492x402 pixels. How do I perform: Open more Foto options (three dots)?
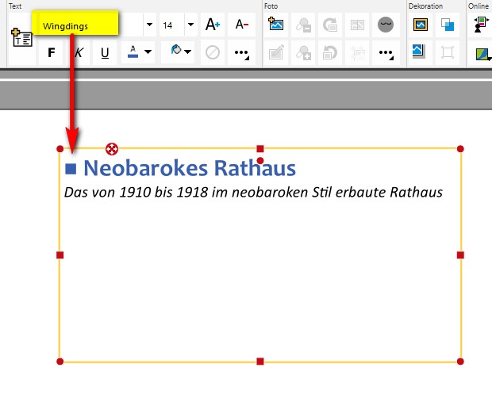[x=386, y=53]
